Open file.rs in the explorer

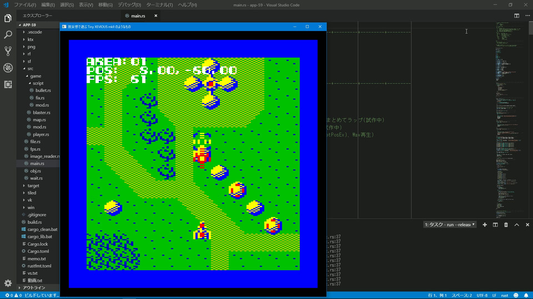[x=35, y=142]
